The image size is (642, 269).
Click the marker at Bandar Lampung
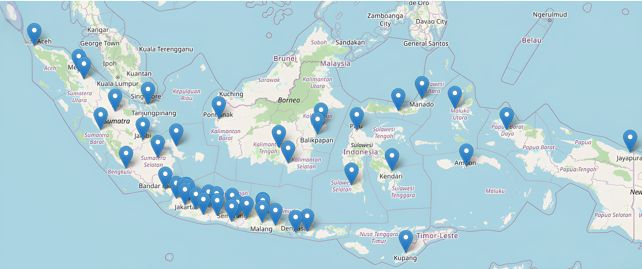coord(165,176)
